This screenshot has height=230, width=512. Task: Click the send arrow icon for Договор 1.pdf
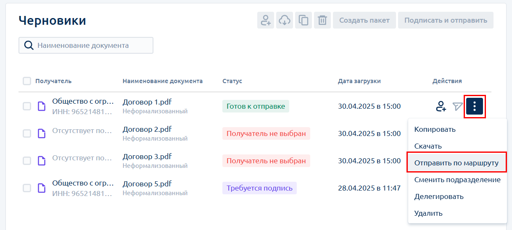coord(458,107)
